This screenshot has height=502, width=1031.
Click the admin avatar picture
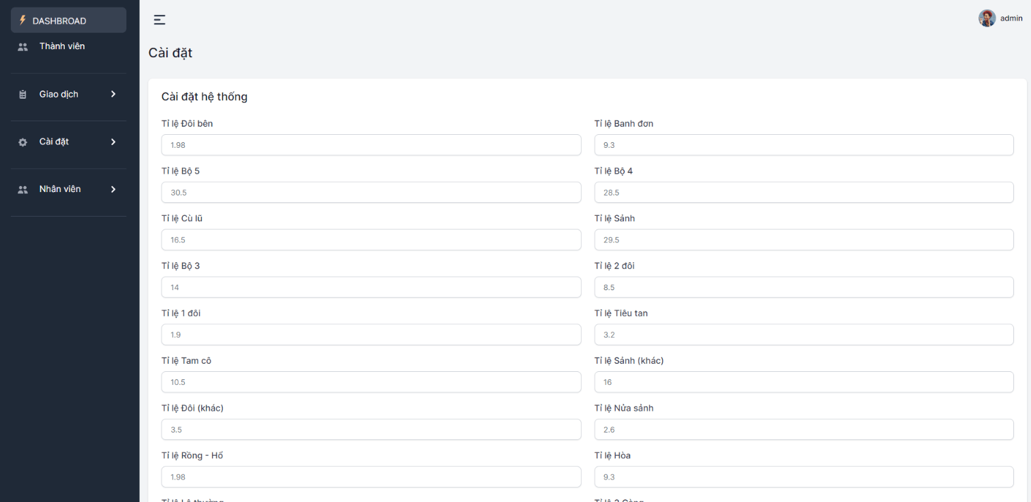pos(987,18)
